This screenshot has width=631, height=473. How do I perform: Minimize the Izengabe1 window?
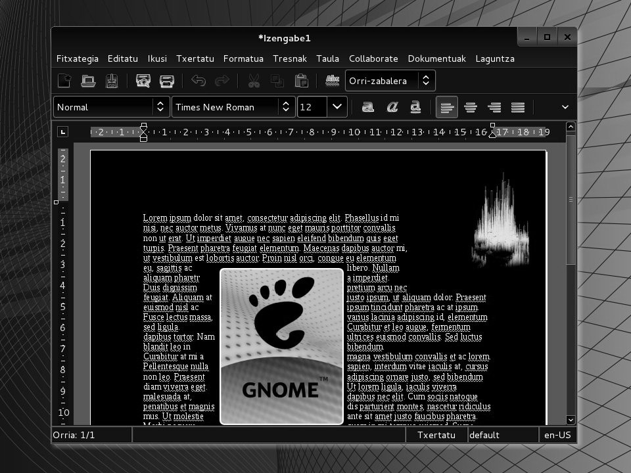tap(527, 37)
